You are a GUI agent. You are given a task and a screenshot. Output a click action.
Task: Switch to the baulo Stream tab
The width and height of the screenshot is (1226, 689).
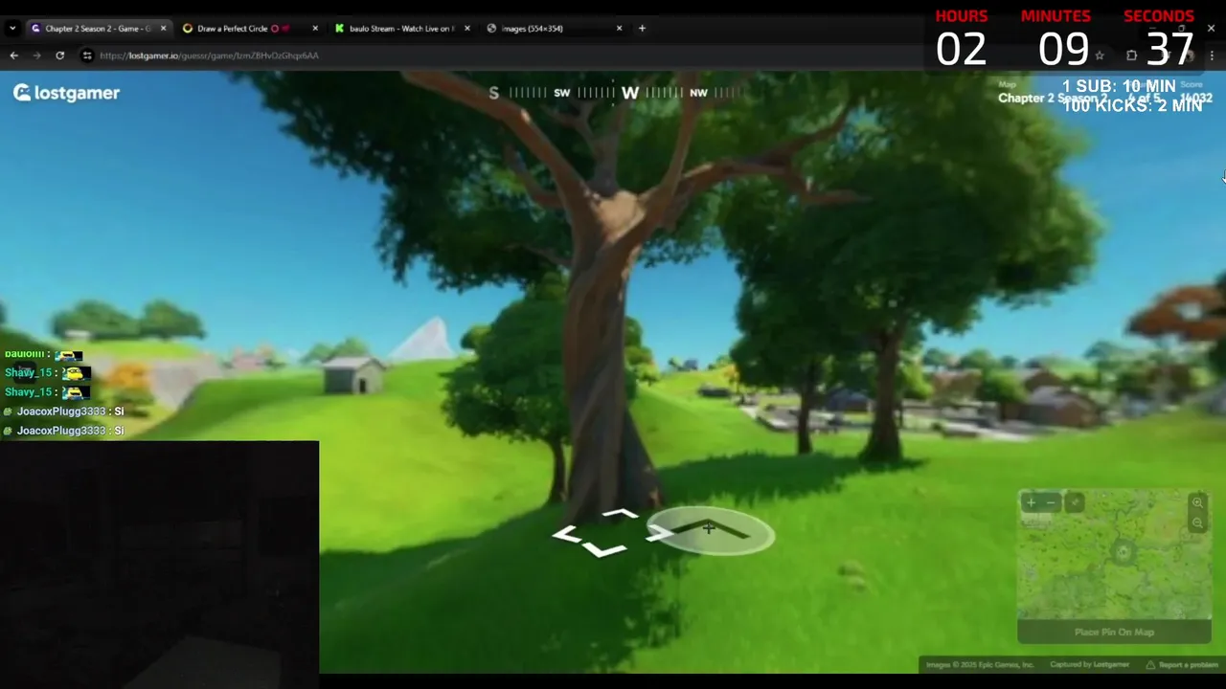click(402, 29)
